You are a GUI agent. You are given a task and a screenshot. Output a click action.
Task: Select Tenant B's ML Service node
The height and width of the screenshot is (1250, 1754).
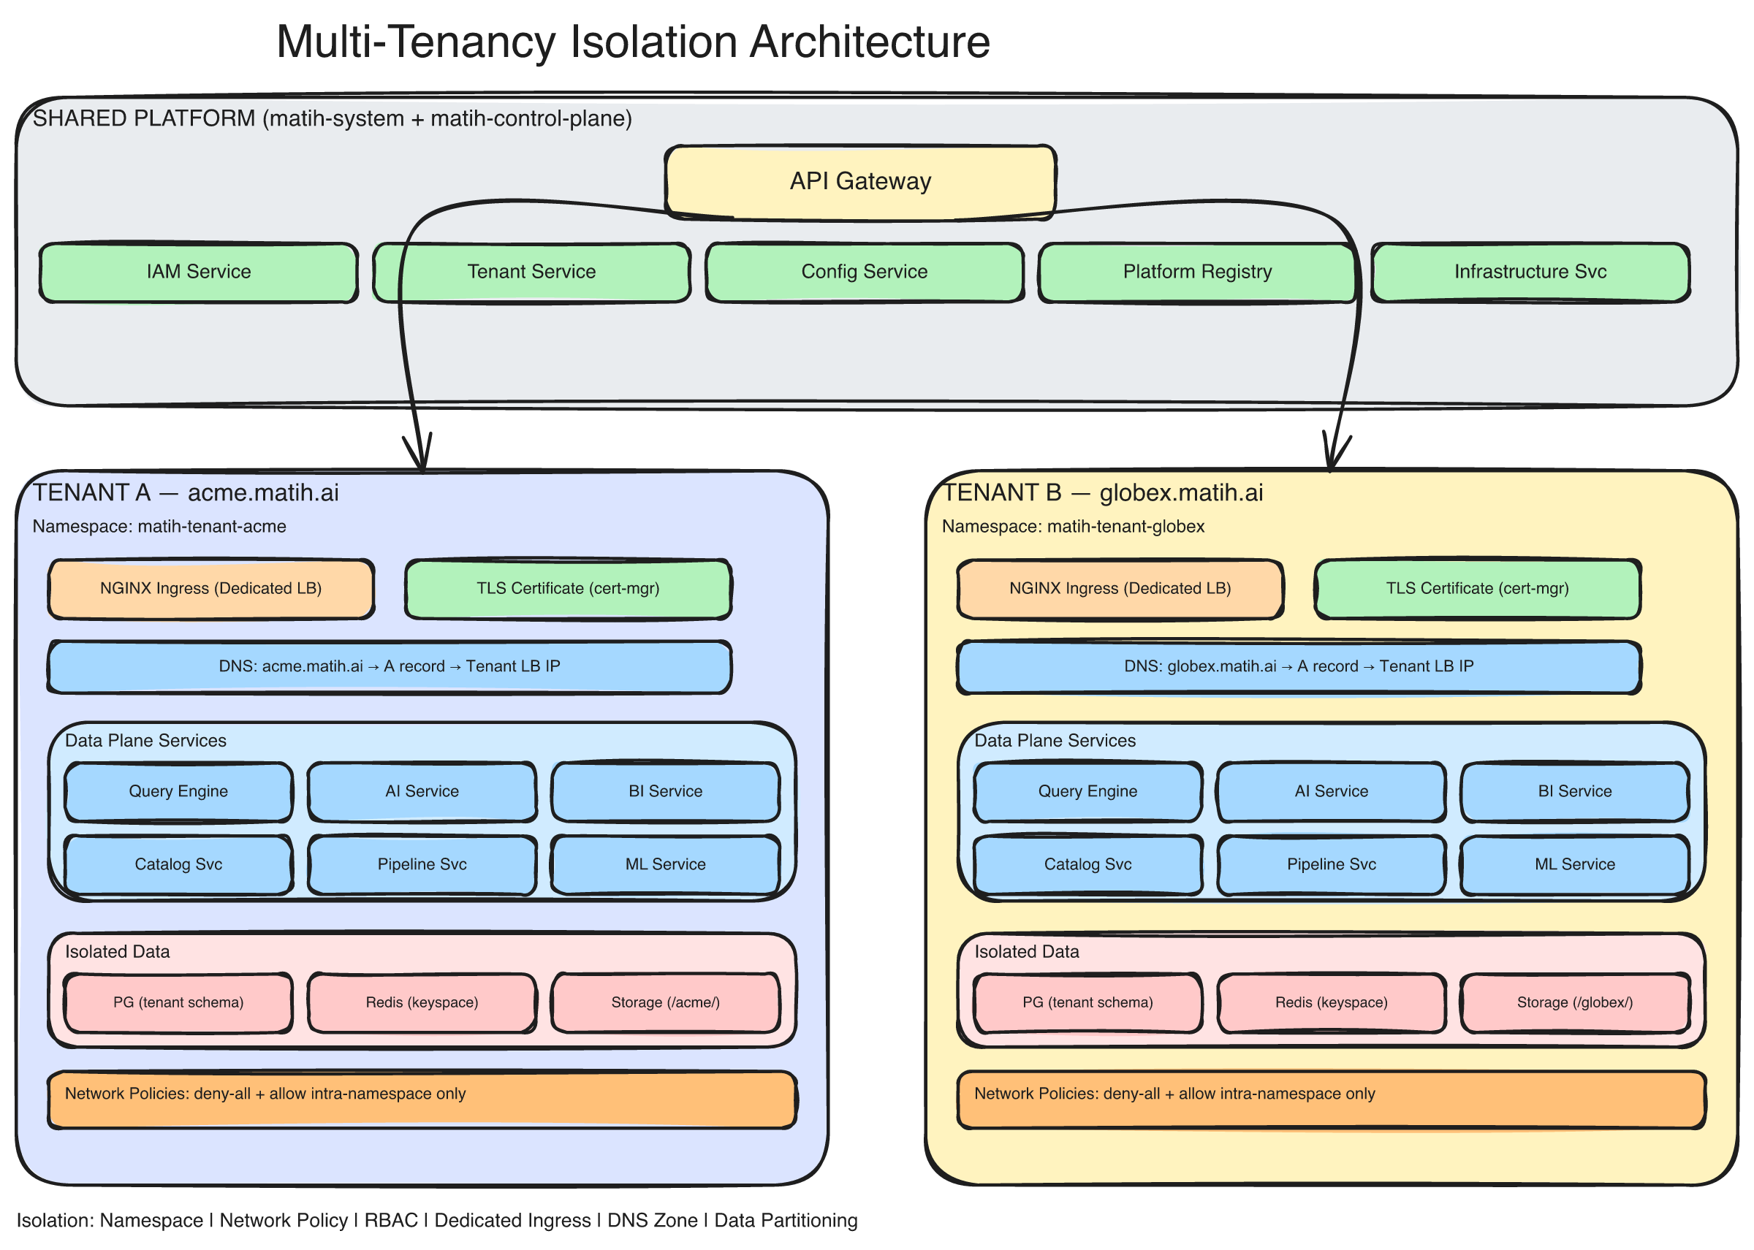click(x=1575, y=864)
